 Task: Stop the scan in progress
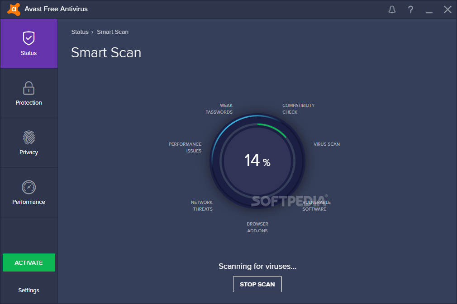[x=257, y=284]
